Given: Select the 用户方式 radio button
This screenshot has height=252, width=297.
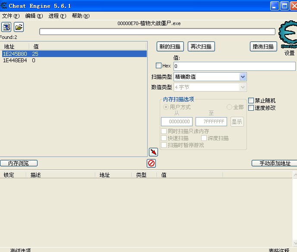Looking at the screenshot, I should click(x=166, y=107).
